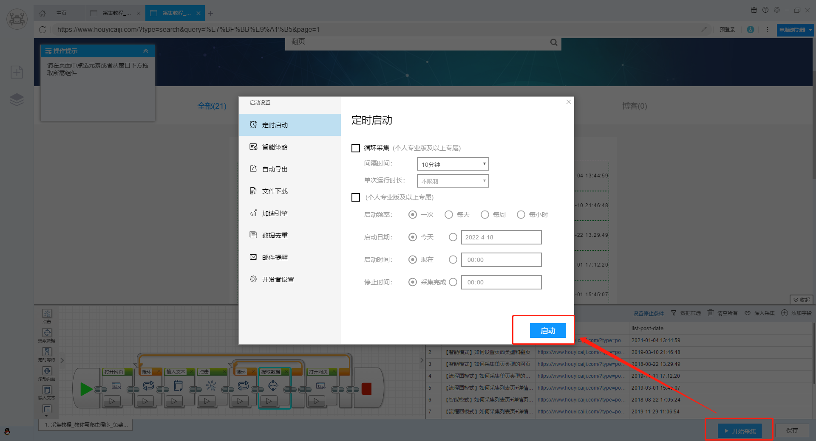
Task: Click the home icon on the 主页 tab
Action: pyautogui.click(x=42, y=13)
